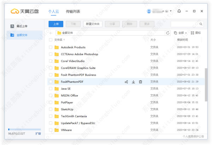Viewport: 212px width, 145px height.
Task: Click the 个人信息保护公告 link
Action: pyautogui.click(x=193, y=136)
